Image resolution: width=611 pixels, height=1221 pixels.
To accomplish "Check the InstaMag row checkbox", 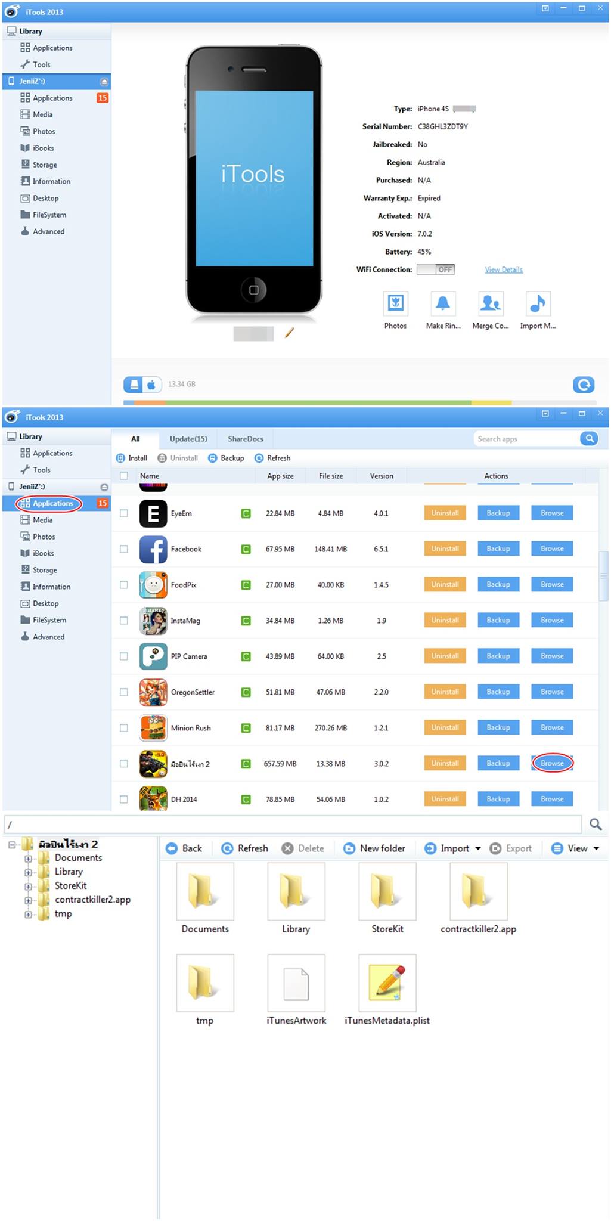I will (124, 621).
